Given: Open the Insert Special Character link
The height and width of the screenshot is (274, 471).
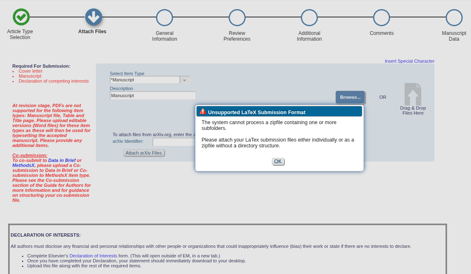Looking at the screenshot, I should 409,61.
